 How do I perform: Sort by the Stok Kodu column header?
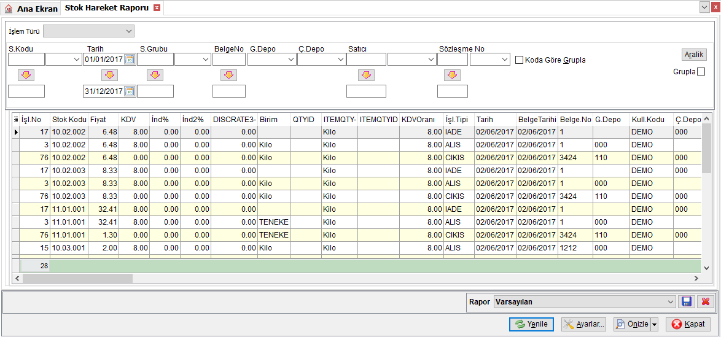click(x=69, y=120)
